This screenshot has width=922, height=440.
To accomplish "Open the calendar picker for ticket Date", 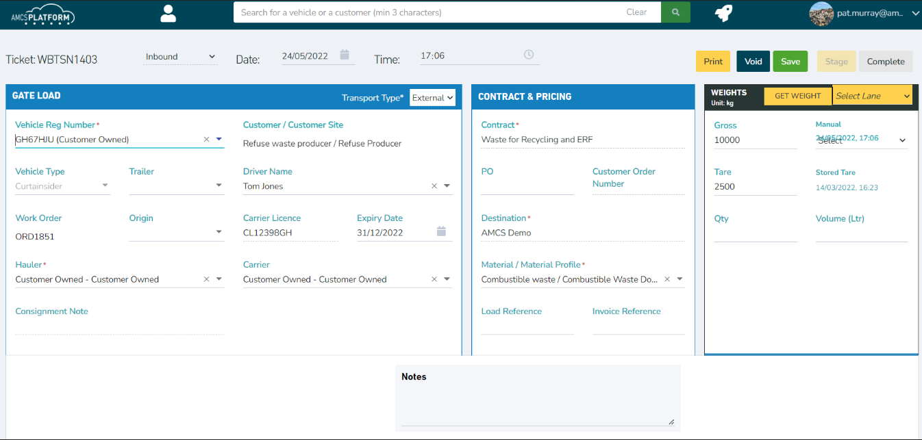I will click(x=342, y=55).
